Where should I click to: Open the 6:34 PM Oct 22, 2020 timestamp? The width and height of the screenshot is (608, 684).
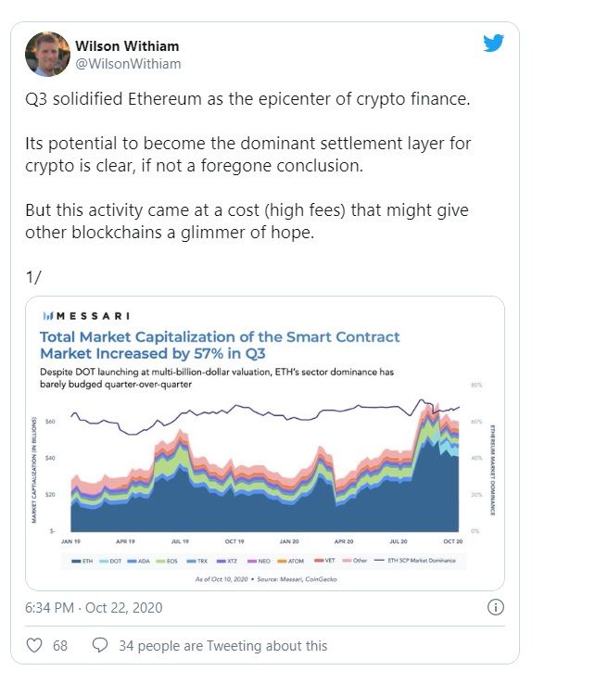[x=94, y=607]
